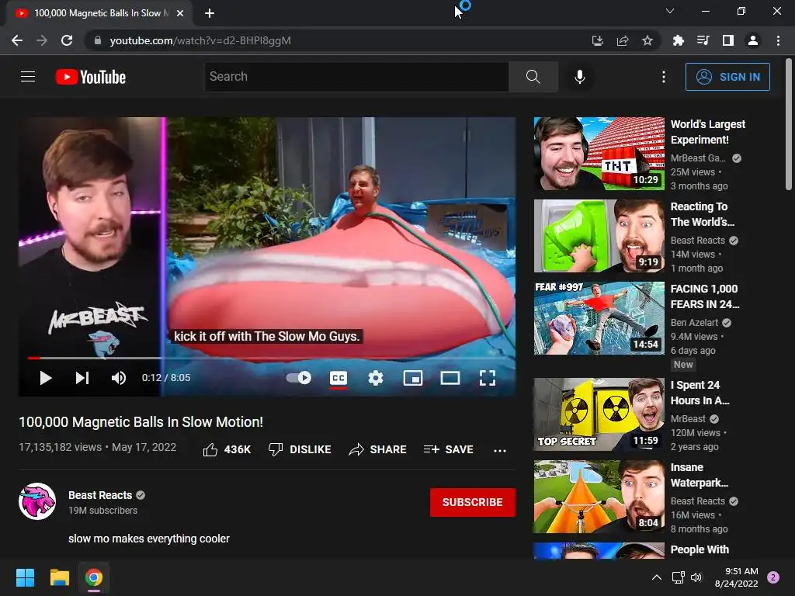Viewport: 795px width, 596px height.
Task: Select the 100,000 Magnetic Balls tab
Action: tap(99, 13)
